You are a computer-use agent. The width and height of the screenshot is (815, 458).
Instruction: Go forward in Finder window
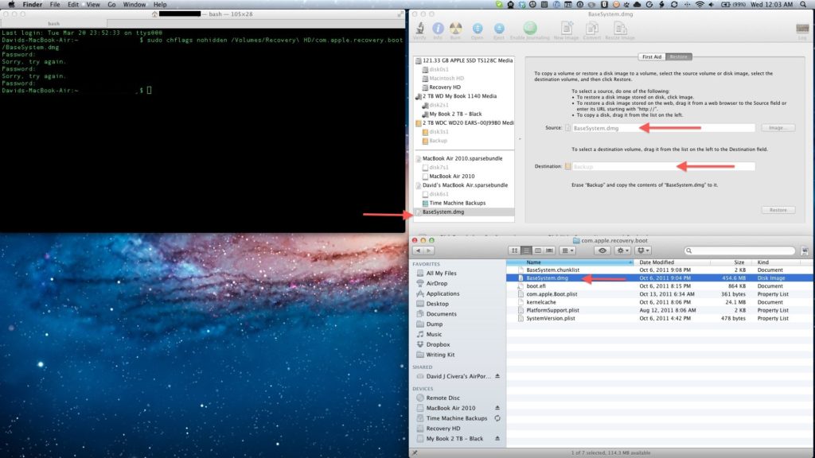tap(429, 250)
